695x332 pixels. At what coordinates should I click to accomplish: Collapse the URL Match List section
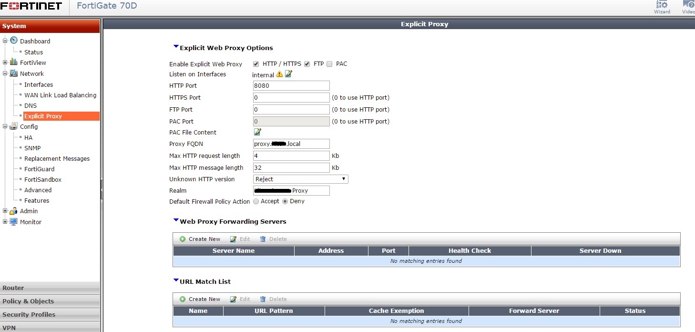176,280
